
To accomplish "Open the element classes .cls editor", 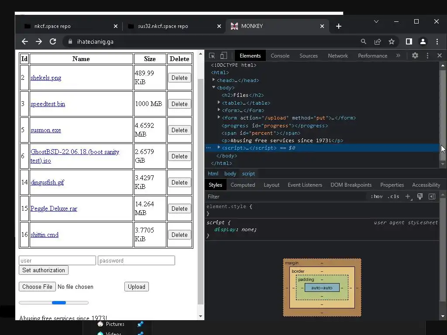I will click(x=393, y=196).
